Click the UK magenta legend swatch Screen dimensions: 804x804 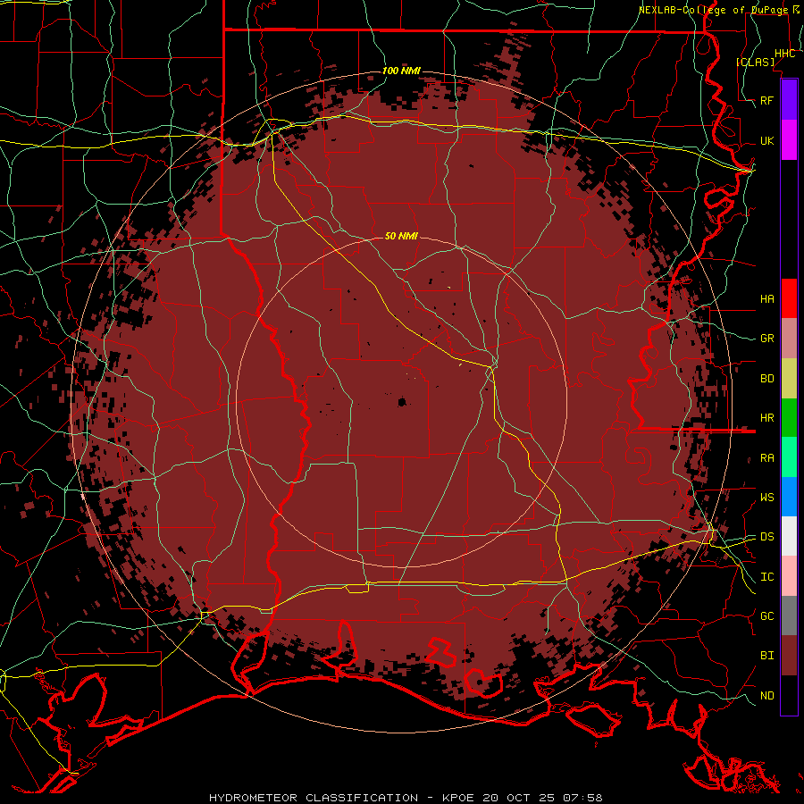(x=789, y=140)
